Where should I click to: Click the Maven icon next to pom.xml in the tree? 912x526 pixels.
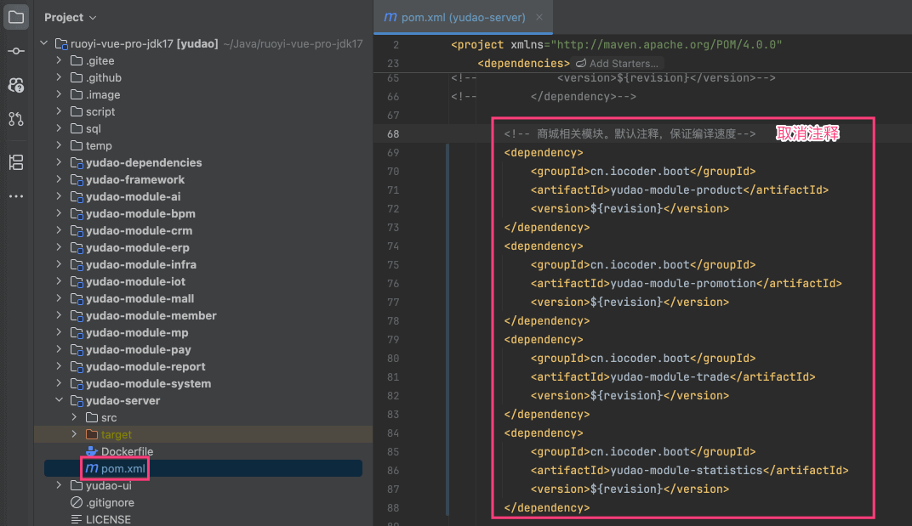click(x=91, y=468)
